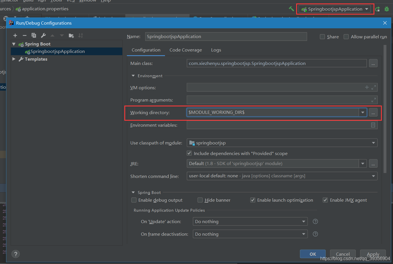Copy configuration icon in dialog toolbar

pos(34,35)
